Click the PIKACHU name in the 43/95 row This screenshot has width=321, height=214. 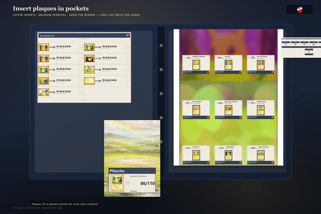tap(64, 91)
